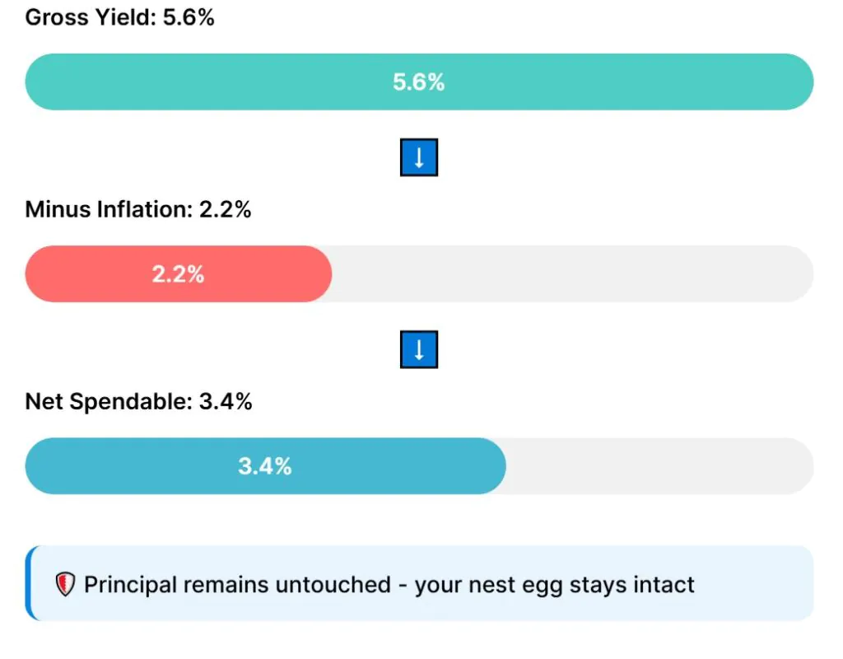Click the 3.4% value inside the blue bar

(x=265, y=466)
